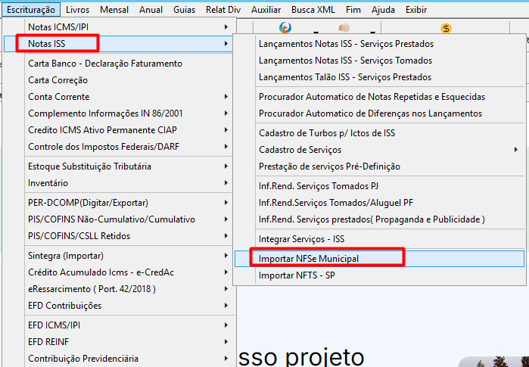The height and width of the screenshot is (367, 529).
Task: Choose Carta Correção
Action: point(118,80)
